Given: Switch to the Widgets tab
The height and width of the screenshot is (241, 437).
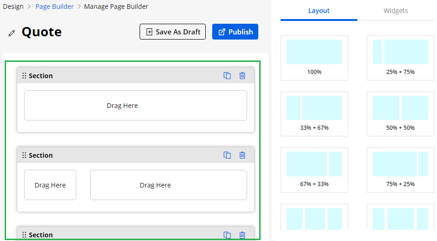Looking at the screenshot, I should pyautogui.click(x=396, y=11).
